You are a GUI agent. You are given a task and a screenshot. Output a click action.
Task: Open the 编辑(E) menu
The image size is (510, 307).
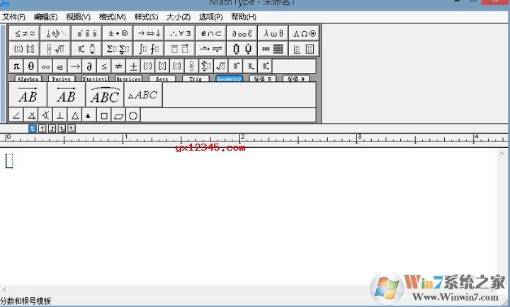point(45,17)
